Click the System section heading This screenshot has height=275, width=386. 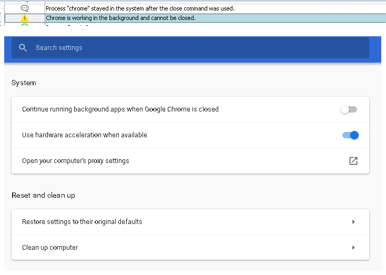(24, 83)
